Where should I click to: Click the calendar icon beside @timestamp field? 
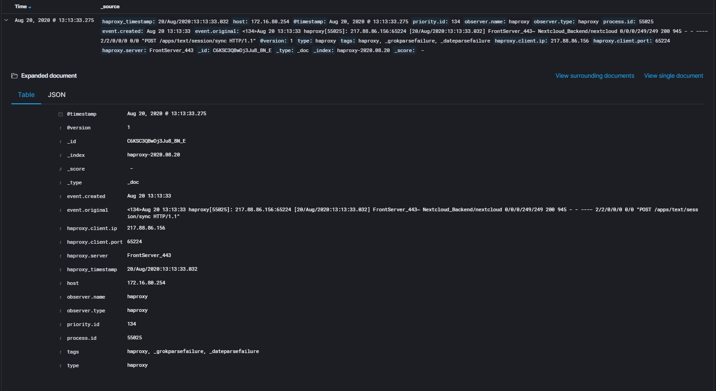click(x=60, y=114)
